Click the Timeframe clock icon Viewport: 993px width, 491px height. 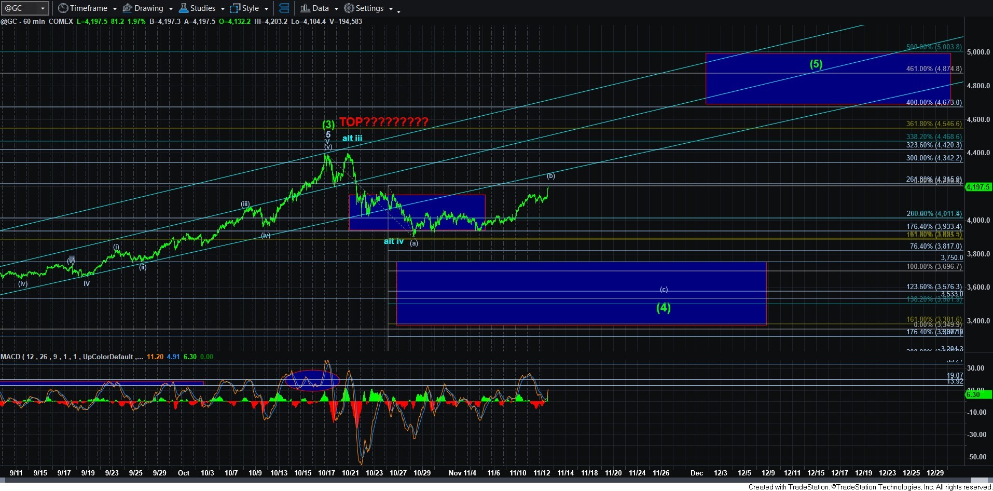63,8
